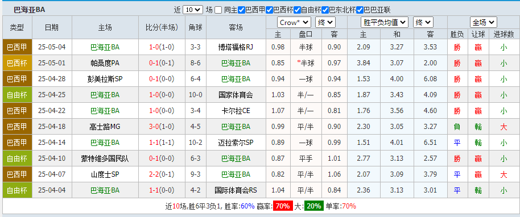
Task: Click date 25-04-04
Action: (x=52, y=190)
